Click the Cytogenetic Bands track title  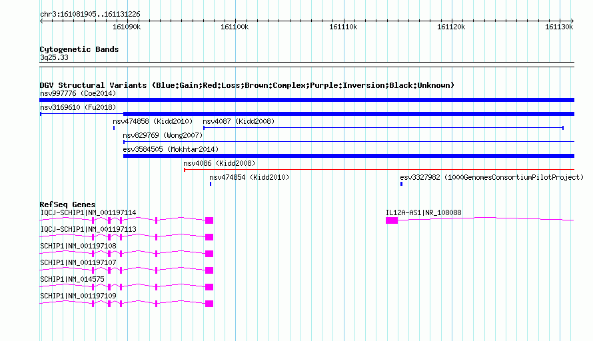[79, 49]
